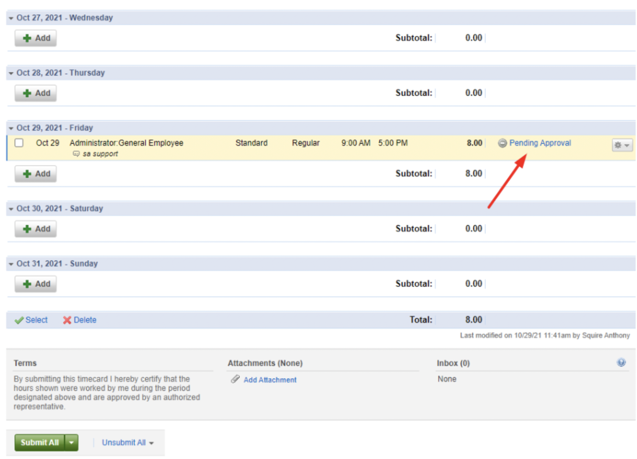Collapse the Oct 29, 2021 Friday section
The width and height of the screenshot is (637, 459).
click(x=11, y=128)
